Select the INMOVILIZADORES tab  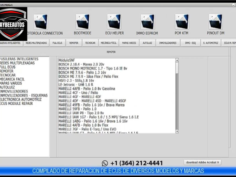tap(168, 43)
